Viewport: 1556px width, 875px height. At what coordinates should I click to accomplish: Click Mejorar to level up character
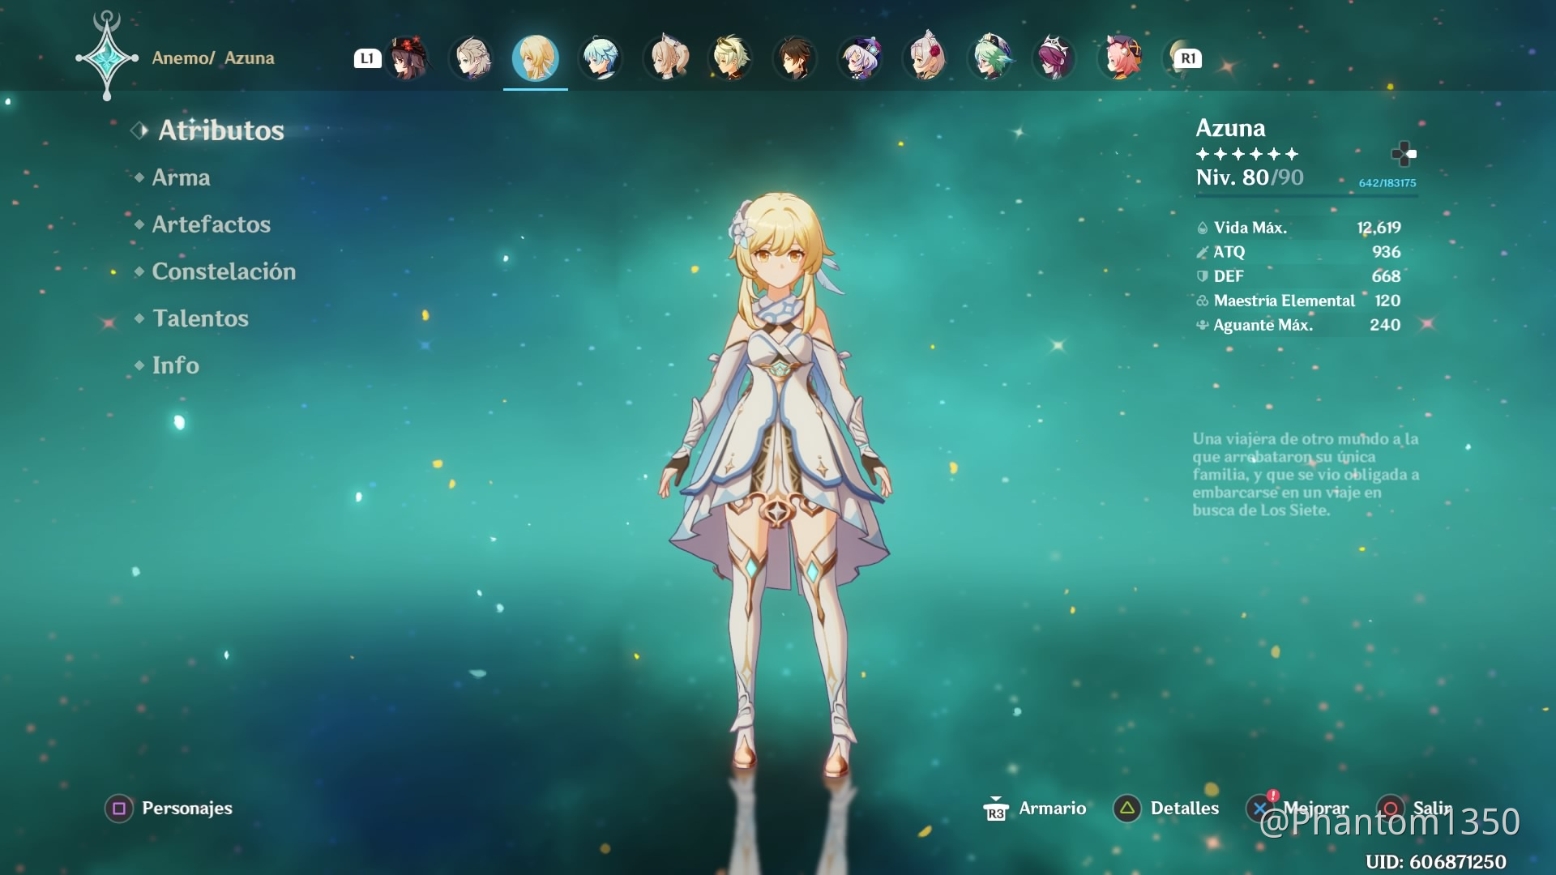pos(1316,809)
